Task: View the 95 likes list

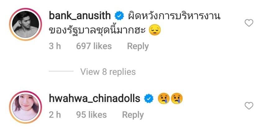Action: coord(91,115)
